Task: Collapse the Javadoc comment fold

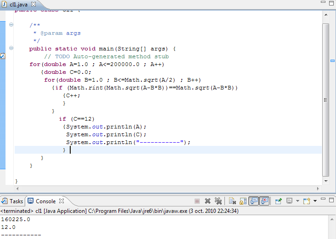Action: pyautogui.click(x=11, y=25)
